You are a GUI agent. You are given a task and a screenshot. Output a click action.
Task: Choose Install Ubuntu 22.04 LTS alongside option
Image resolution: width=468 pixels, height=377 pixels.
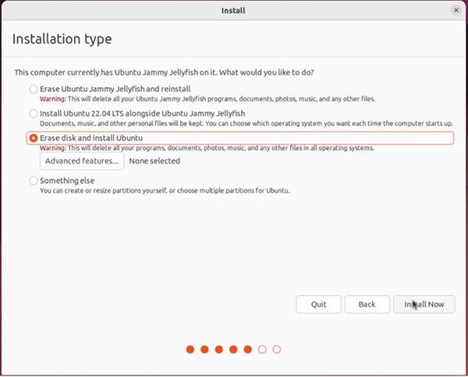coord(33,114)
